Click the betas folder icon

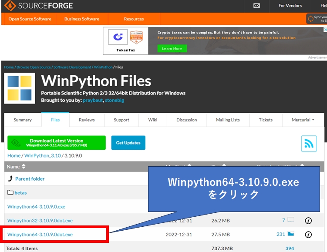point(10,192)
